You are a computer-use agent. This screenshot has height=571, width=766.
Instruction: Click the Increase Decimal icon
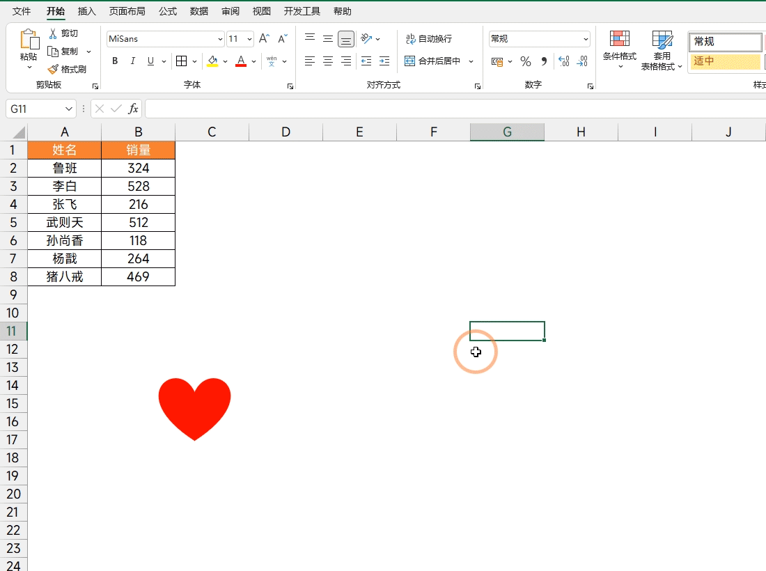click(564, 61)
